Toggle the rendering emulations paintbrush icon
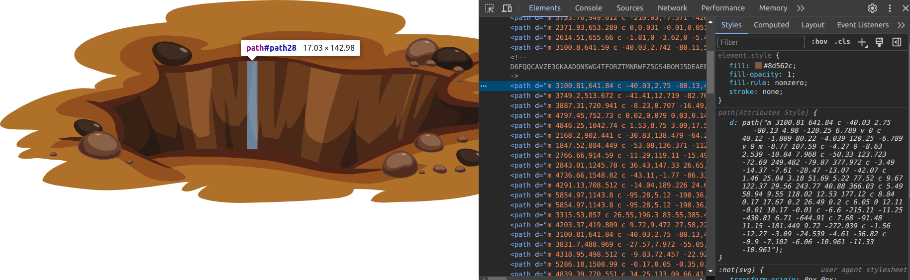Viewport: 910px width, 280px height. (x=880, y=42)
